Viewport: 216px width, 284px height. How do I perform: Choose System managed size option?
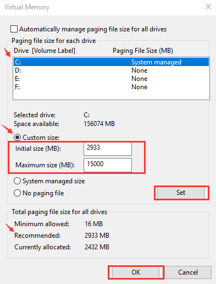[18, 181]
